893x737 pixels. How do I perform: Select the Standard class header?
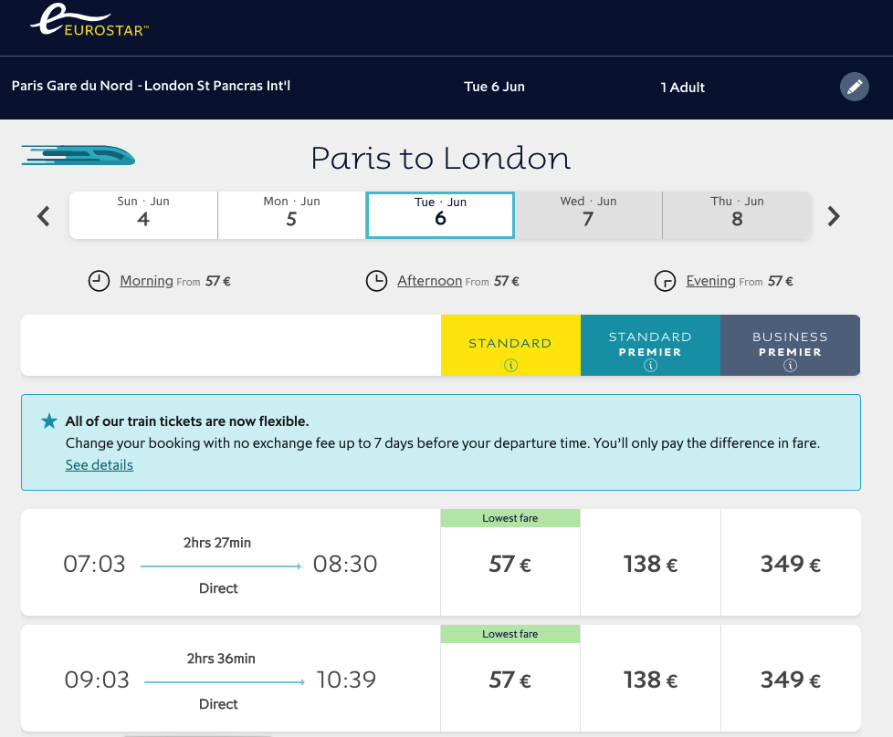pyautogui.click(x=510, y=345)
